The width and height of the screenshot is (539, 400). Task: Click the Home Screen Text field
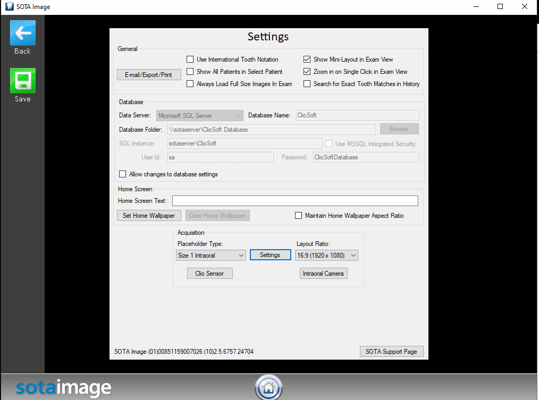tap(295, 201)
